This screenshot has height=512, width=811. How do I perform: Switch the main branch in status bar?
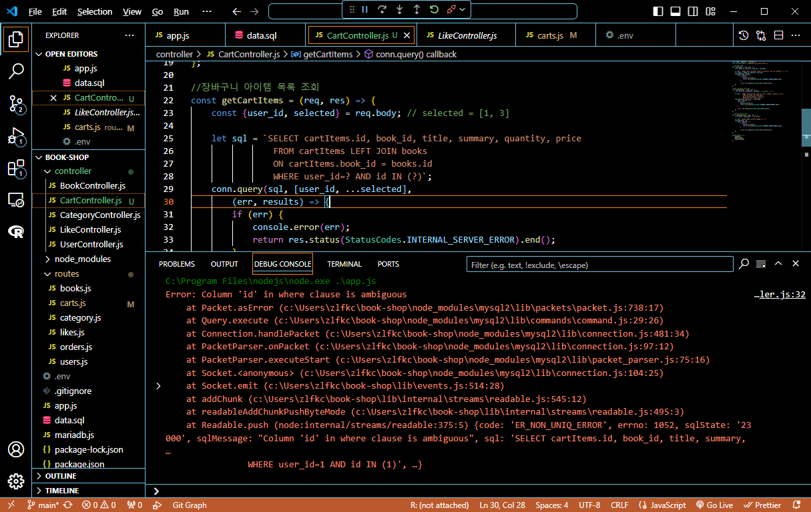[x=43, y=505]
